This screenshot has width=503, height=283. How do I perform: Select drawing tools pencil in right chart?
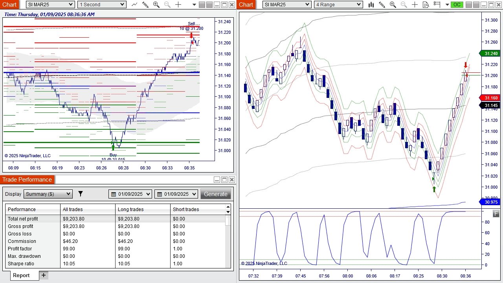[382, 5]
